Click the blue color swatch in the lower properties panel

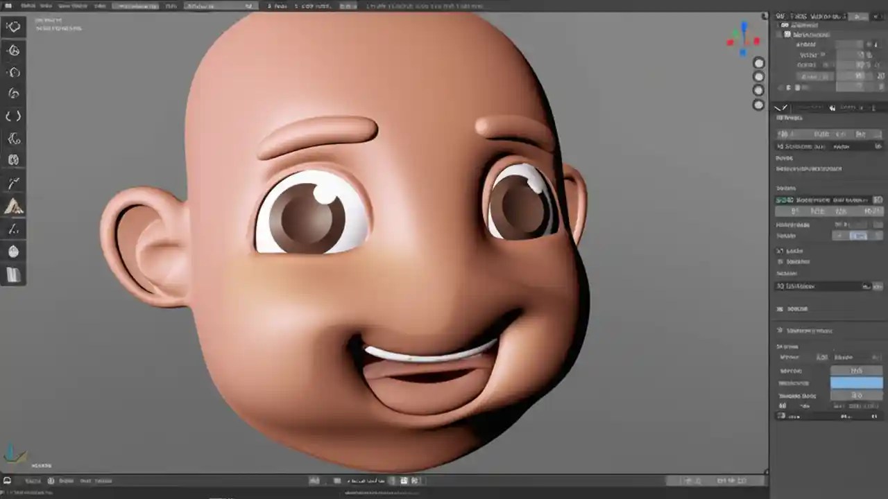pos(857,382)
